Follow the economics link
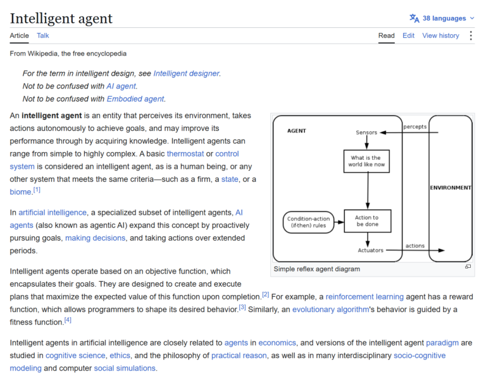Image resolution: width=486 pixels, height=379 pixels. click(277, 343)
